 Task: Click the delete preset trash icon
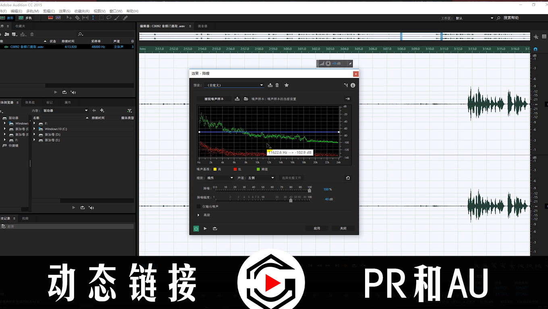pyautogui.click(x=277, y=85)
